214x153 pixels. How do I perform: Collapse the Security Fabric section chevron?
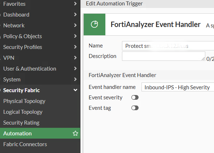click(75, 90)
